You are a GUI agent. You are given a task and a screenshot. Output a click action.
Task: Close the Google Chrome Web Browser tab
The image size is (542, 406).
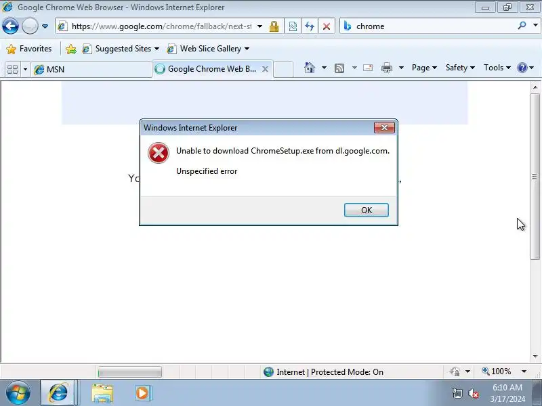(x=265, y=69)
